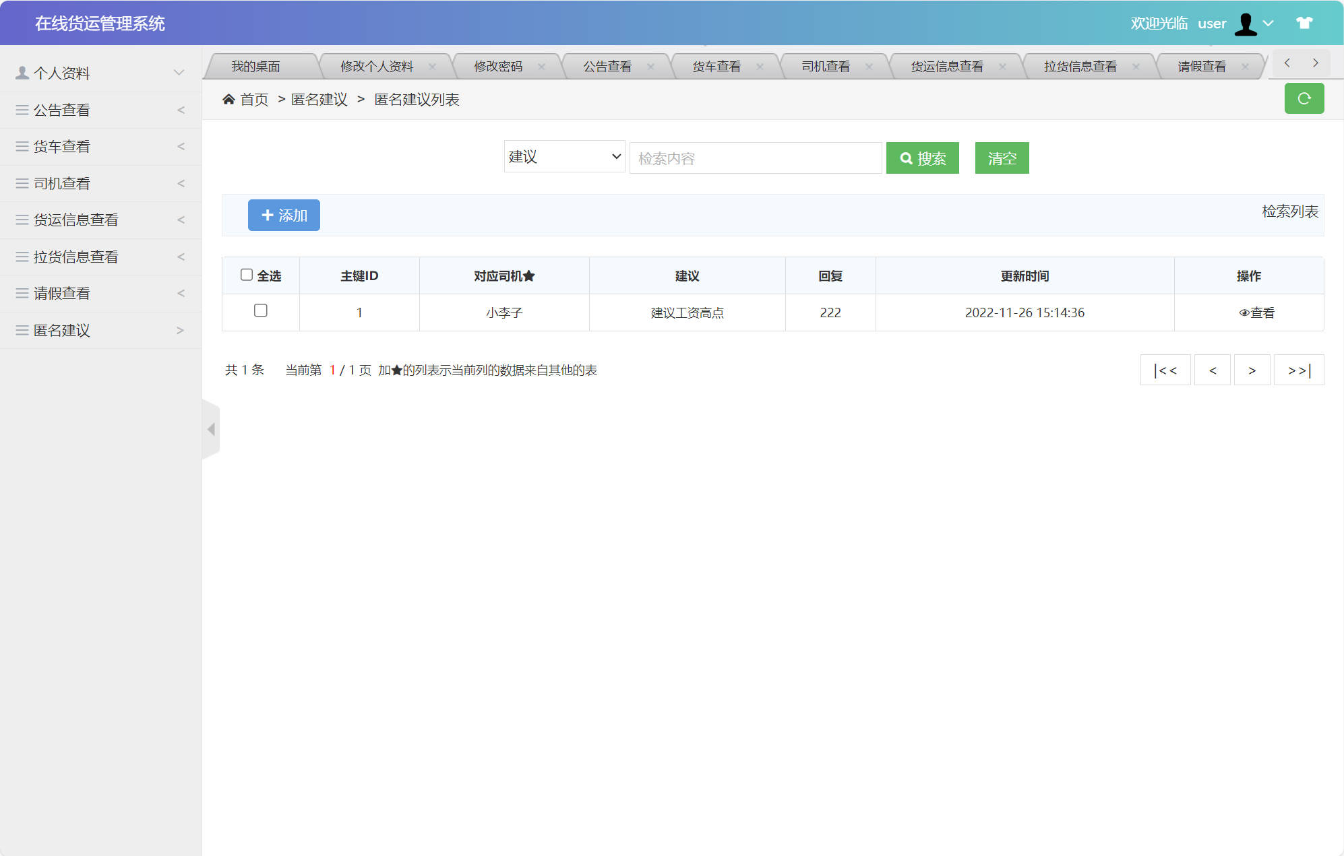The height and width of the screenshot is (856, 1344).
Task: Type in the 检索内容 search input
Action: pos(754,158)
